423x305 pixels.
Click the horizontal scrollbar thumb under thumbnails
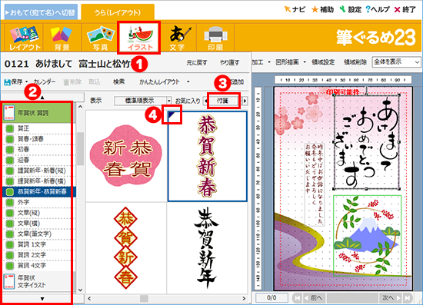click(x=144, y=298)
